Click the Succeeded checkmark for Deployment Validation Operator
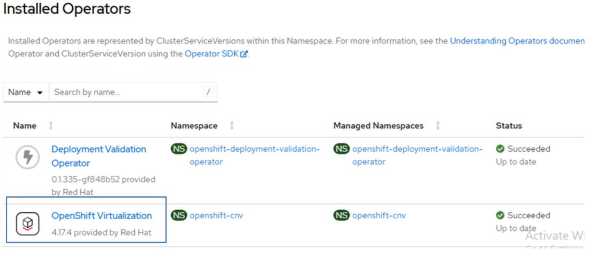Screen dimensions: 597x254 pyautogui.click(x=500, y=149)
